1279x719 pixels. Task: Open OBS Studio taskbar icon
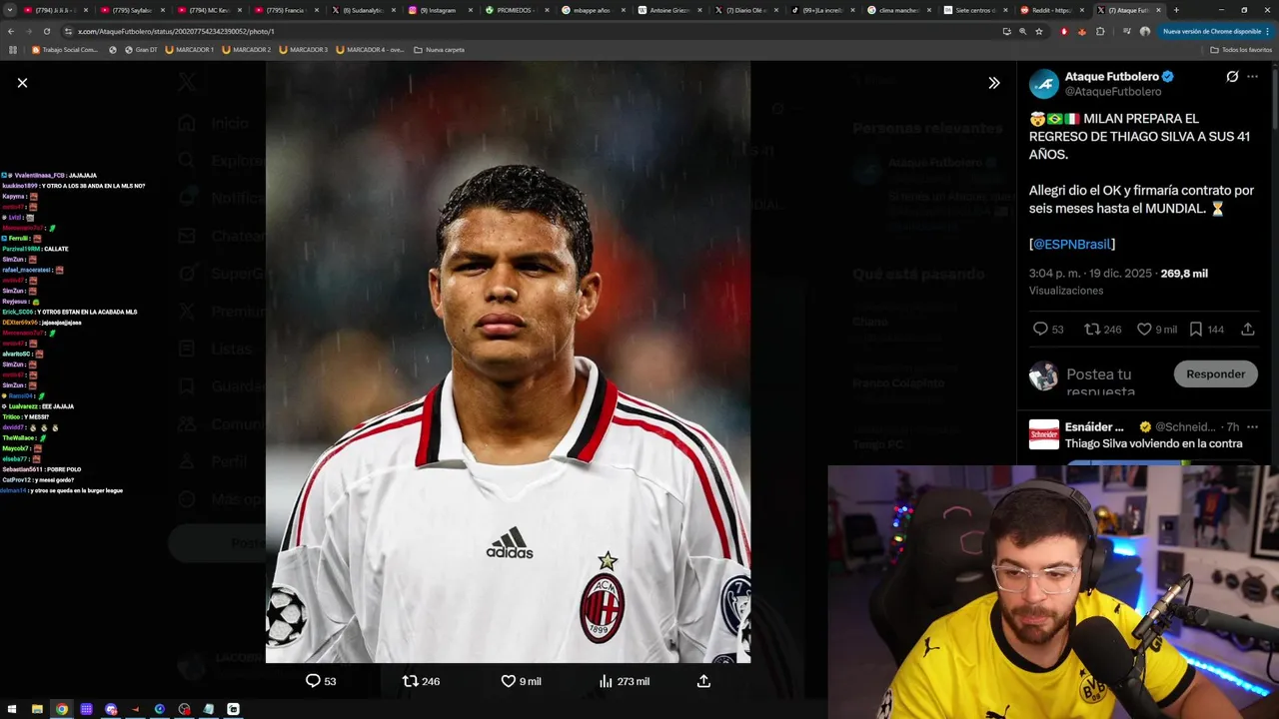pos(184,709)
